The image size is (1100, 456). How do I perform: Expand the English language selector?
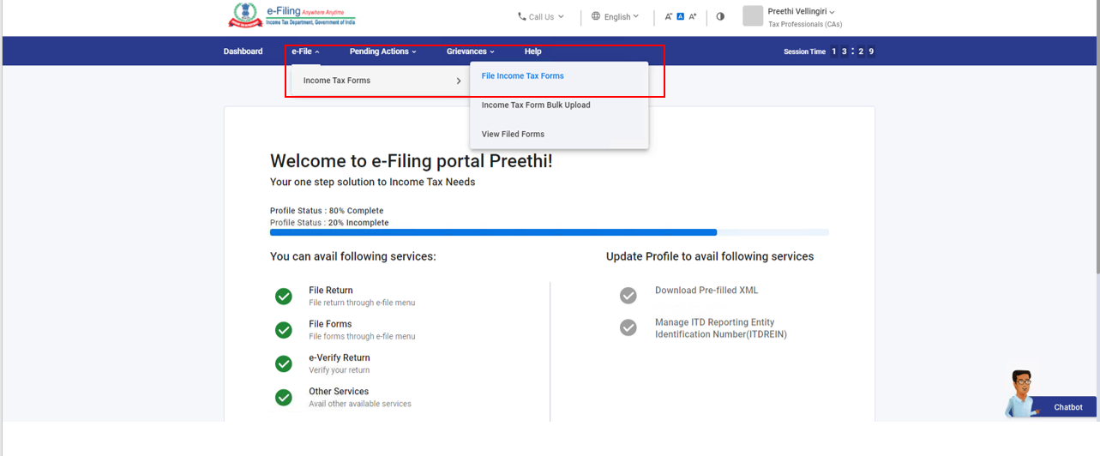click(616, 16)
